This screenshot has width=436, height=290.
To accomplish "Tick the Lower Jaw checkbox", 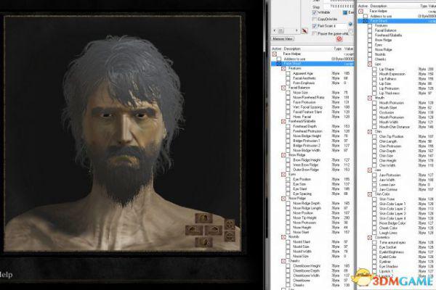I will pos(374,185).
